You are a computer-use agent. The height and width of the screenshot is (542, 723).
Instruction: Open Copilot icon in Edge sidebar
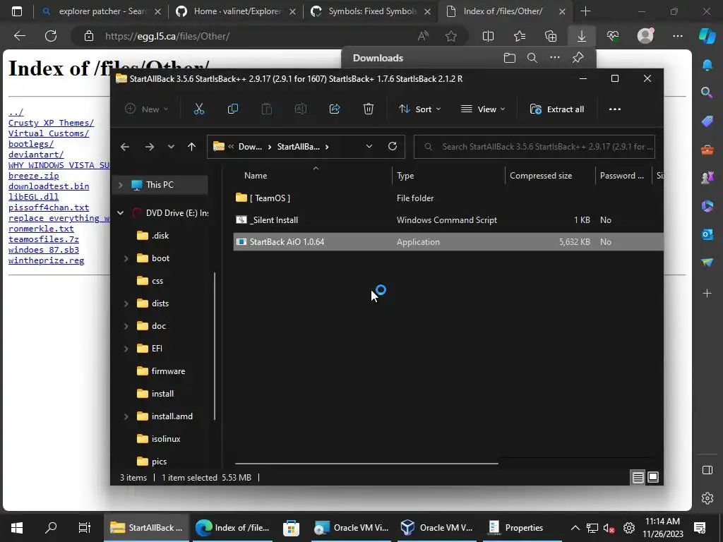[707, 36]
